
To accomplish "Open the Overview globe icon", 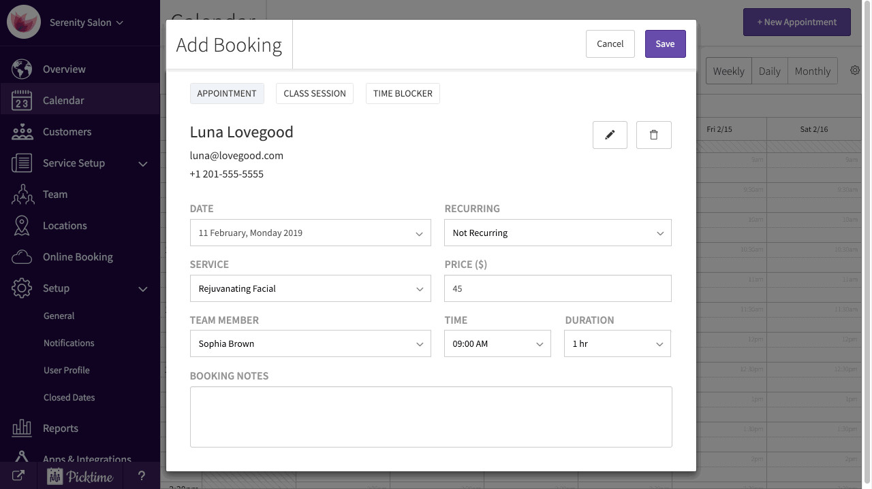I will [x=22, y=69].
